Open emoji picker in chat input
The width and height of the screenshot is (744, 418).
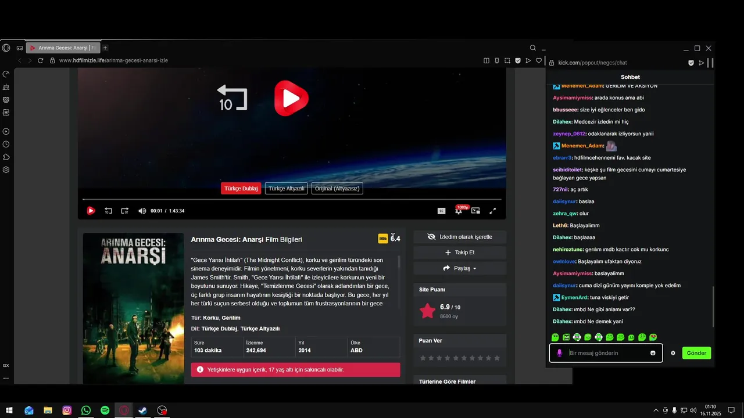pos(653,353)
